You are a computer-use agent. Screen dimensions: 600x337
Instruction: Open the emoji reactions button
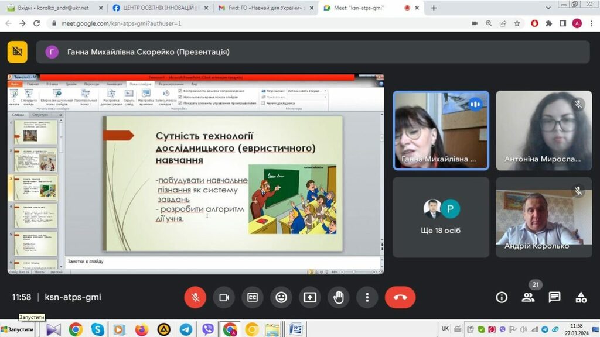pyautogui.click(x=281, y=297)
